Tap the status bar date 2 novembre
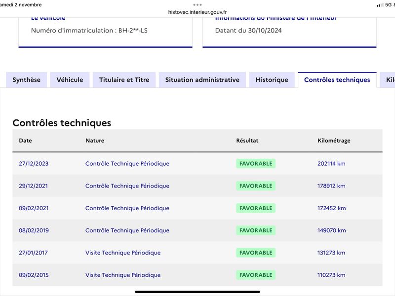The height and width of the screenshot is (296, 395). [x=28, y=5]
